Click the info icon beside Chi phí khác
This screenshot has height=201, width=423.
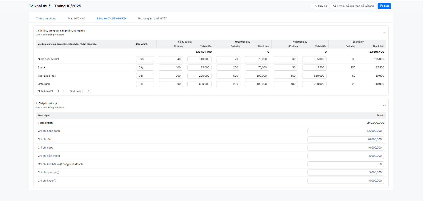point(55,181)
